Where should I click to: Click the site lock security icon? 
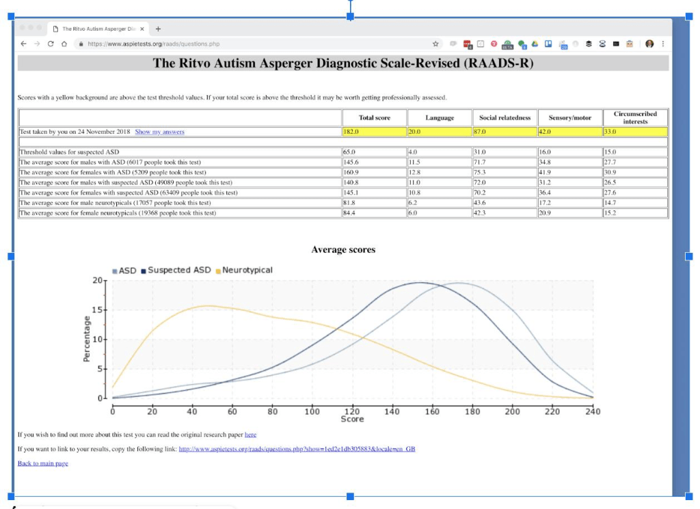81,44
